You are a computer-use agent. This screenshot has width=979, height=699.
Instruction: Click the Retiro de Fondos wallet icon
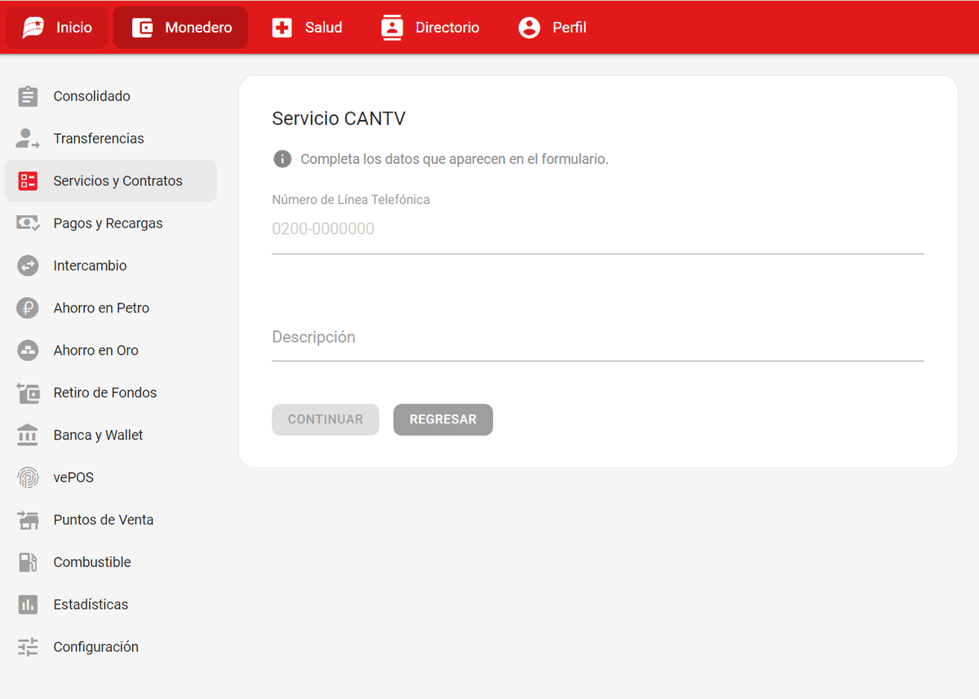(28, 393)
